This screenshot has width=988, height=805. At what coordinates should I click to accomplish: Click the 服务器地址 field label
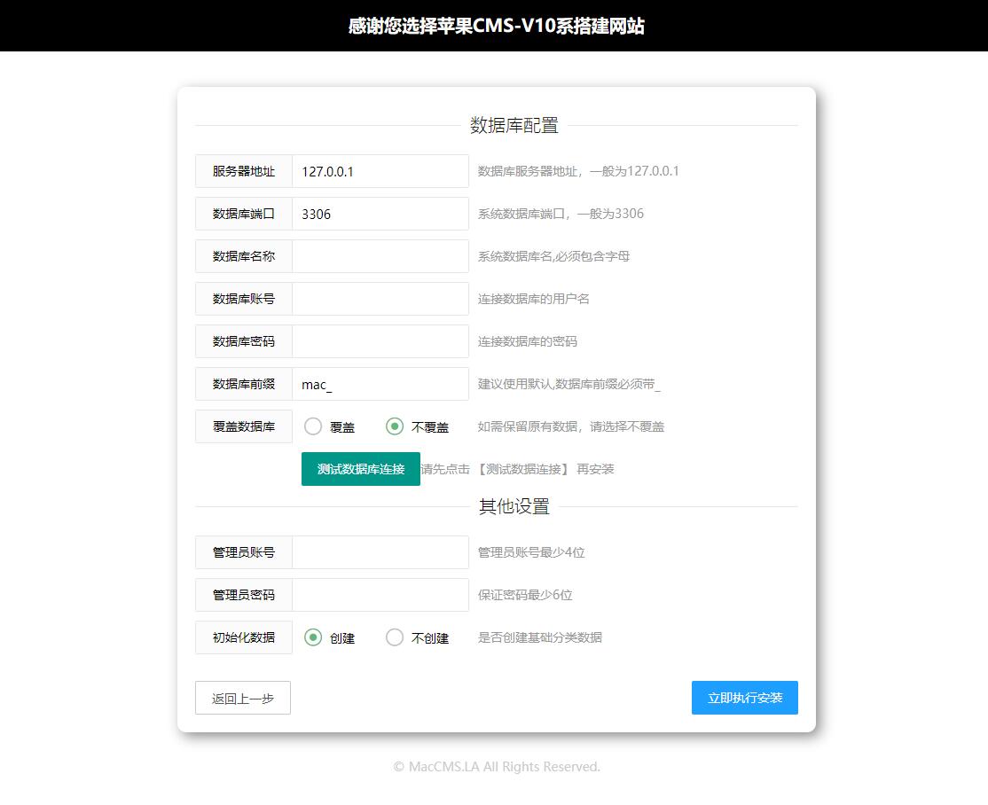click(x=243, y=171)
